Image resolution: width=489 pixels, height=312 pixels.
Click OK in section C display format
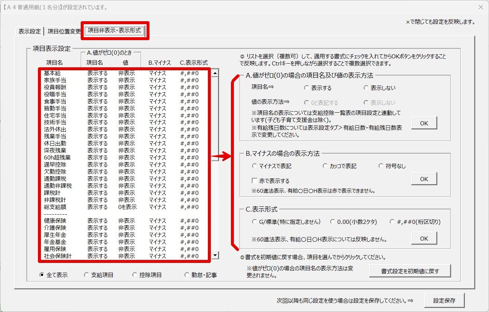(x=424, y=238)
